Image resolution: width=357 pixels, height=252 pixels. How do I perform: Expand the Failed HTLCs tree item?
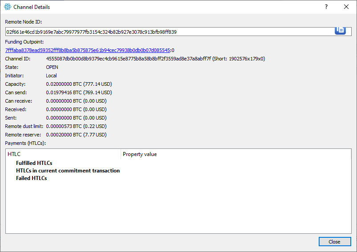(x=32, y=178)
